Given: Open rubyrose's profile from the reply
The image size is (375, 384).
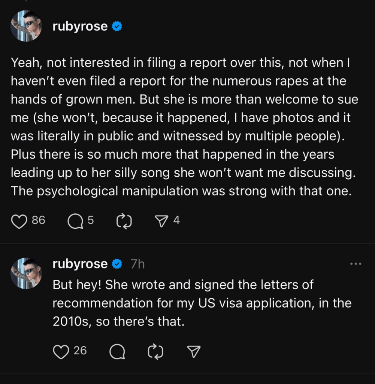Looking at the screenshot, I should (80, 264).
